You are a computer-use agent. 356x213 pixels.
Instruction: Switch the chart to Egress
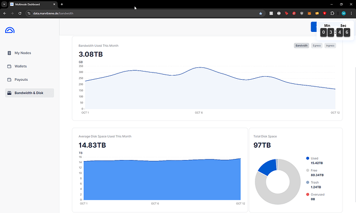point(316,46)
